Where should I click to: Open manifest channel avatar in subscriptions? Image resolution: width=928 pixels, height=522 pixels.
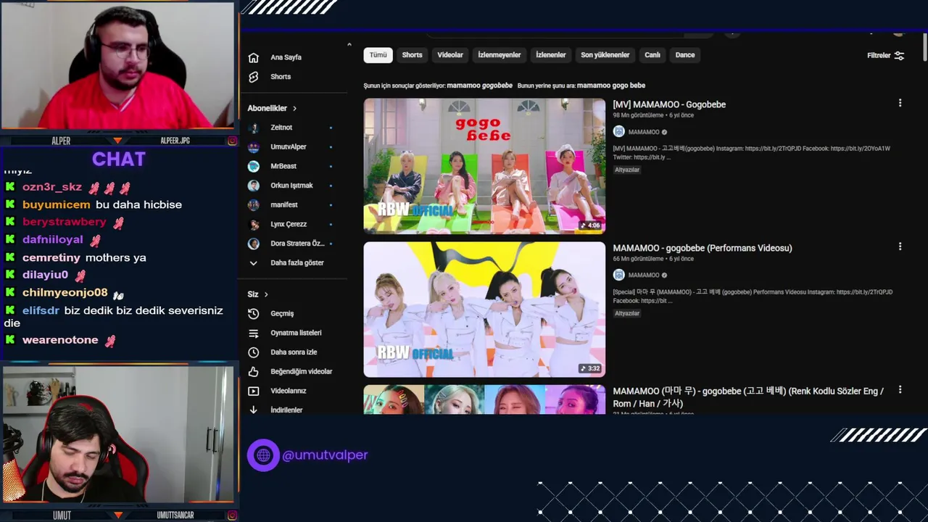(254, 205)
